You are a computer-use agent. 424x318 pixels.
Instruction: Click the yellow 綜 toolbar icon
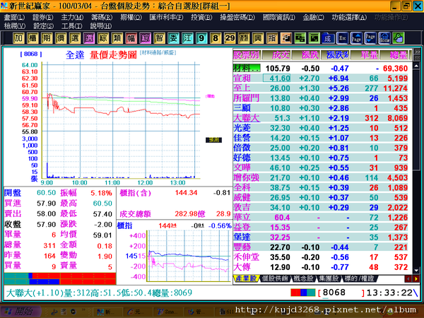102,38
